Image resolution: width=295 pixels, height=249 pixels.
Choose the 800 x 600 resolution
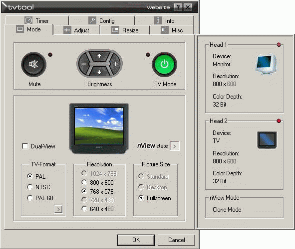click(x=84, y=182)
